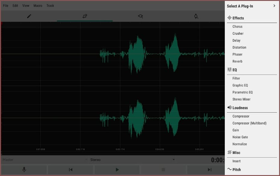Select the horizontal zoom tool
The height and width of the screenshot is (176, 280).
pos(140,16)
